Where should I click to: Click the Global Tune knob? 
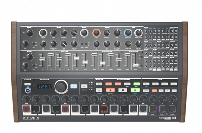[x=128, y=44]
